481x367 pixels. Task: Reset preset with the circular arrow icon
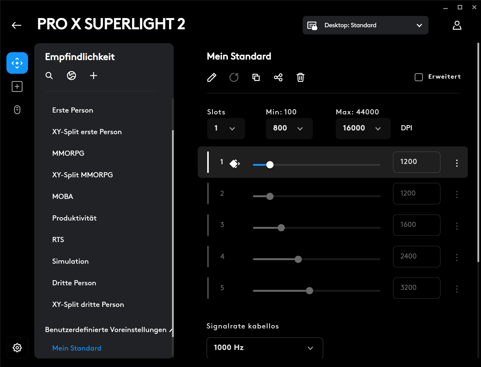click(x=234, y=77)
